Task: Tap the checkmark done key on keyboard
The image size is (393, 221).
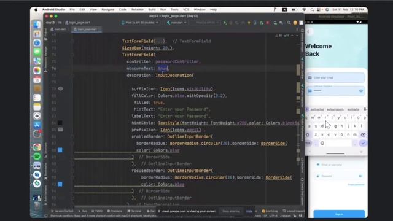Action: click(363, 143)
